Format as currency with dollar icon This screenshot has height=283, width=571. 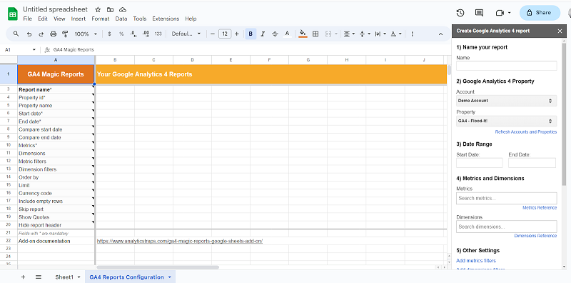109,34
